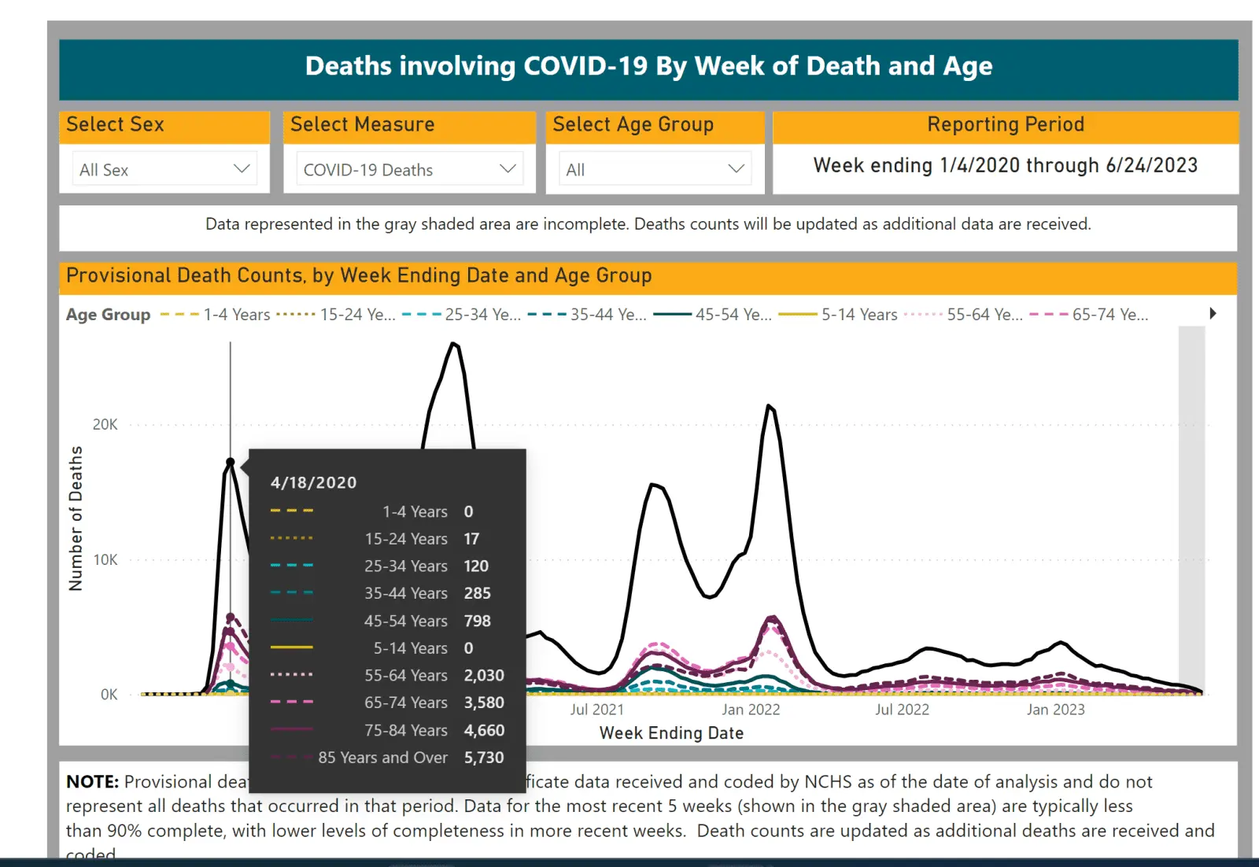Click the 4/18/2020 data point marker

click(x=231, y=462)
